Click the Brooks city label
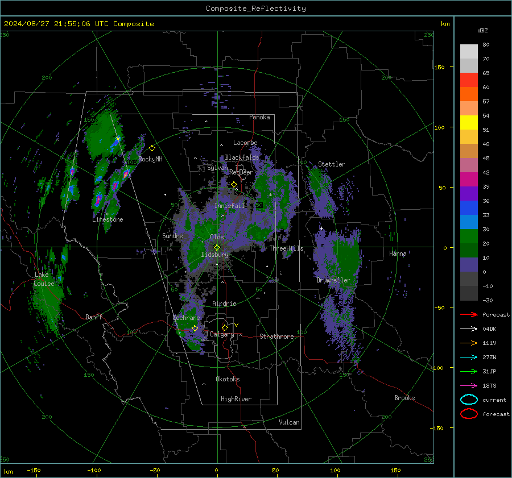 click(x=404, y=398)
